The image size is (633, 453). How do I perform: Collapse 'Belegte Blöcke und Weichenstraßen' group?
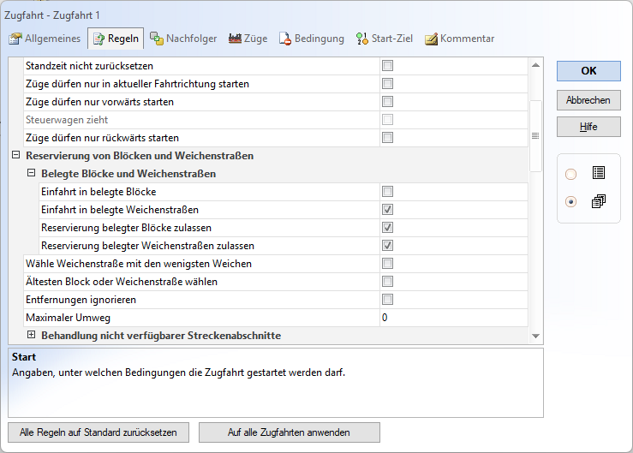pos(31,174)
